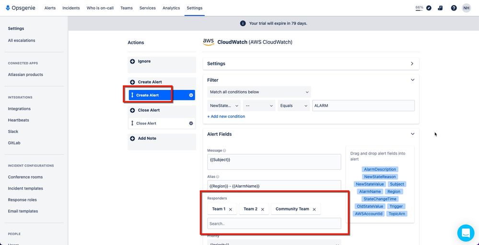This screenshot has height=245, width=479.
Task: Open Incident templates in sidebar
Action: click(x=25, y=189)
